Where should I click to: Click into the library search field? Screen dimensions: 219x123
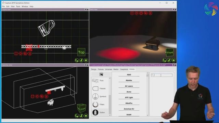[x=162, y=75]
